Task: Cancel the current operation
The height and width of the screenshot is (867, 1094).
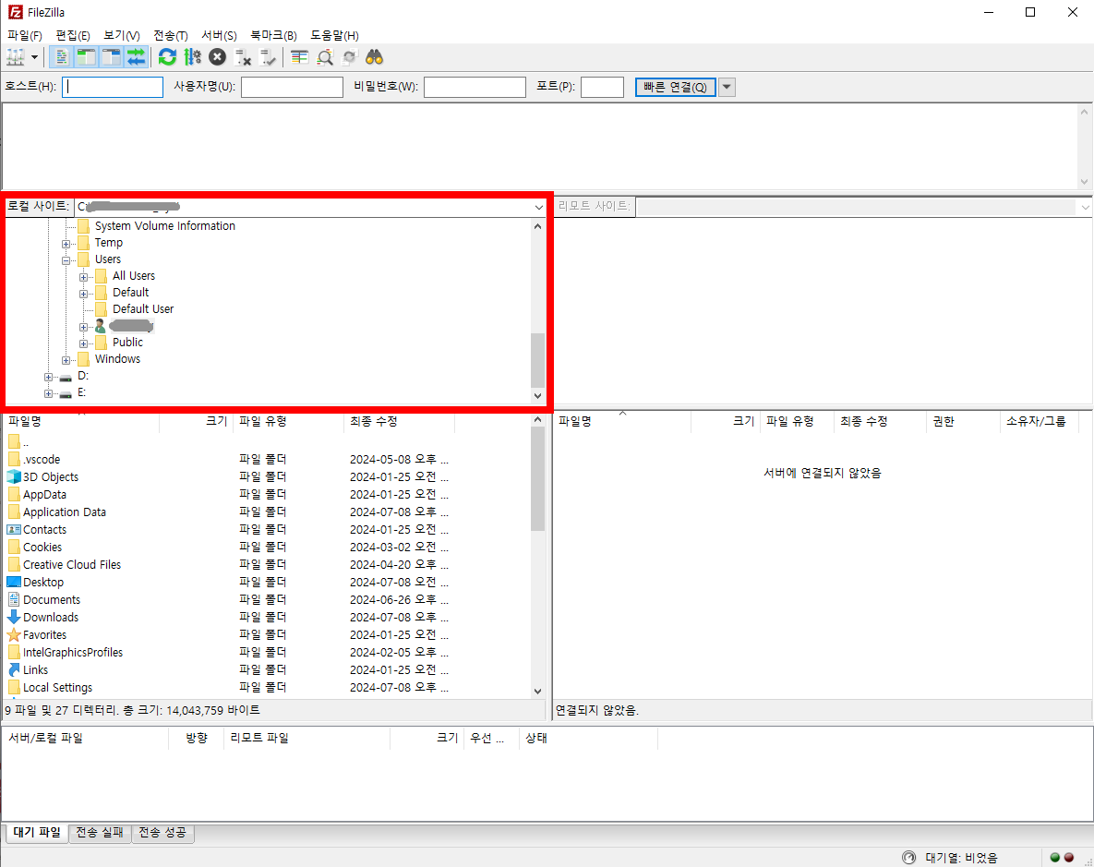Action: click(218, 57)
